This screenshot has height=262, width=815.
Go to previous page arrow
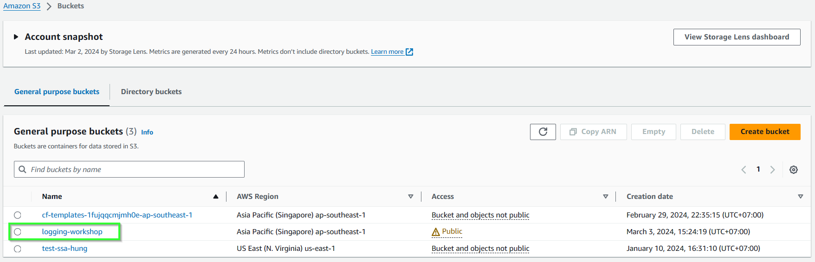744,170
